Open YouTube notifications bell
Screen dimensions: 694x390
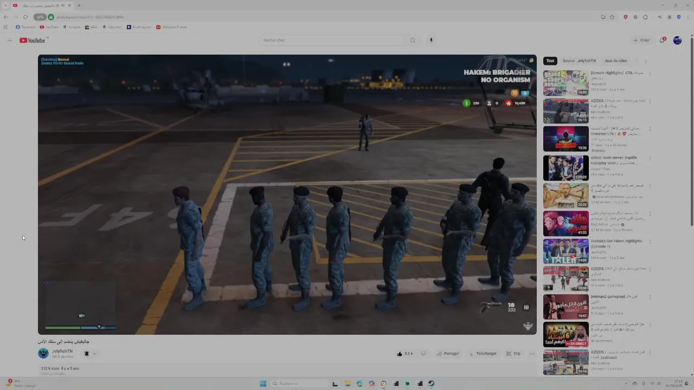point(662,40)
